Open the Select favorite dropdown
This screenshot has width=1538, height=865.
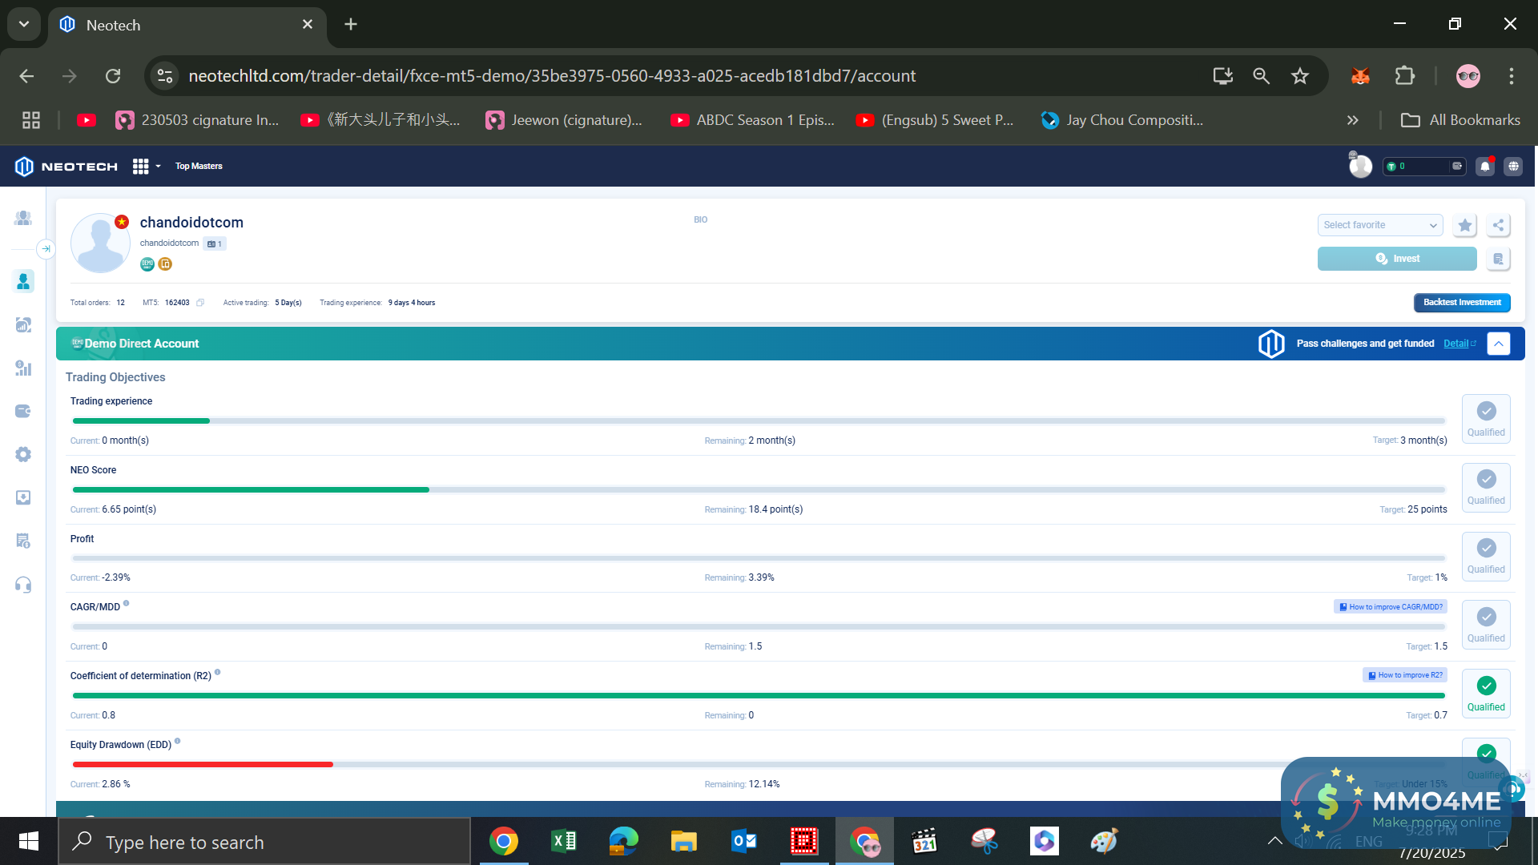[x=1379, y=225]
